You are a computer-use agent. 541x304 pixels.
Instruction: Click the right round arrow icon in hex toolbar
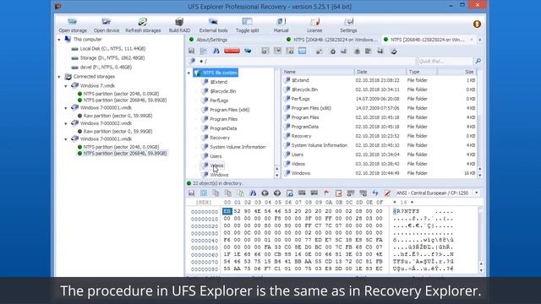(x=277, y=193)
